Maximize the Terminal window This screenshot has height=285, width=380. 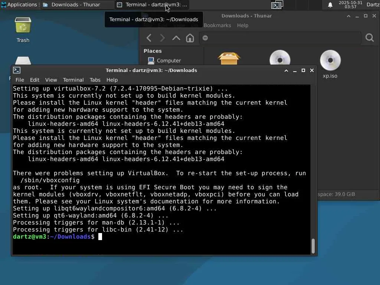303,70
